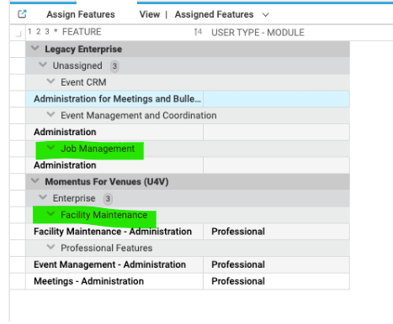Collapse Momentus For Venues (U4V) group

pyautogui.click(x=35, y=180)
